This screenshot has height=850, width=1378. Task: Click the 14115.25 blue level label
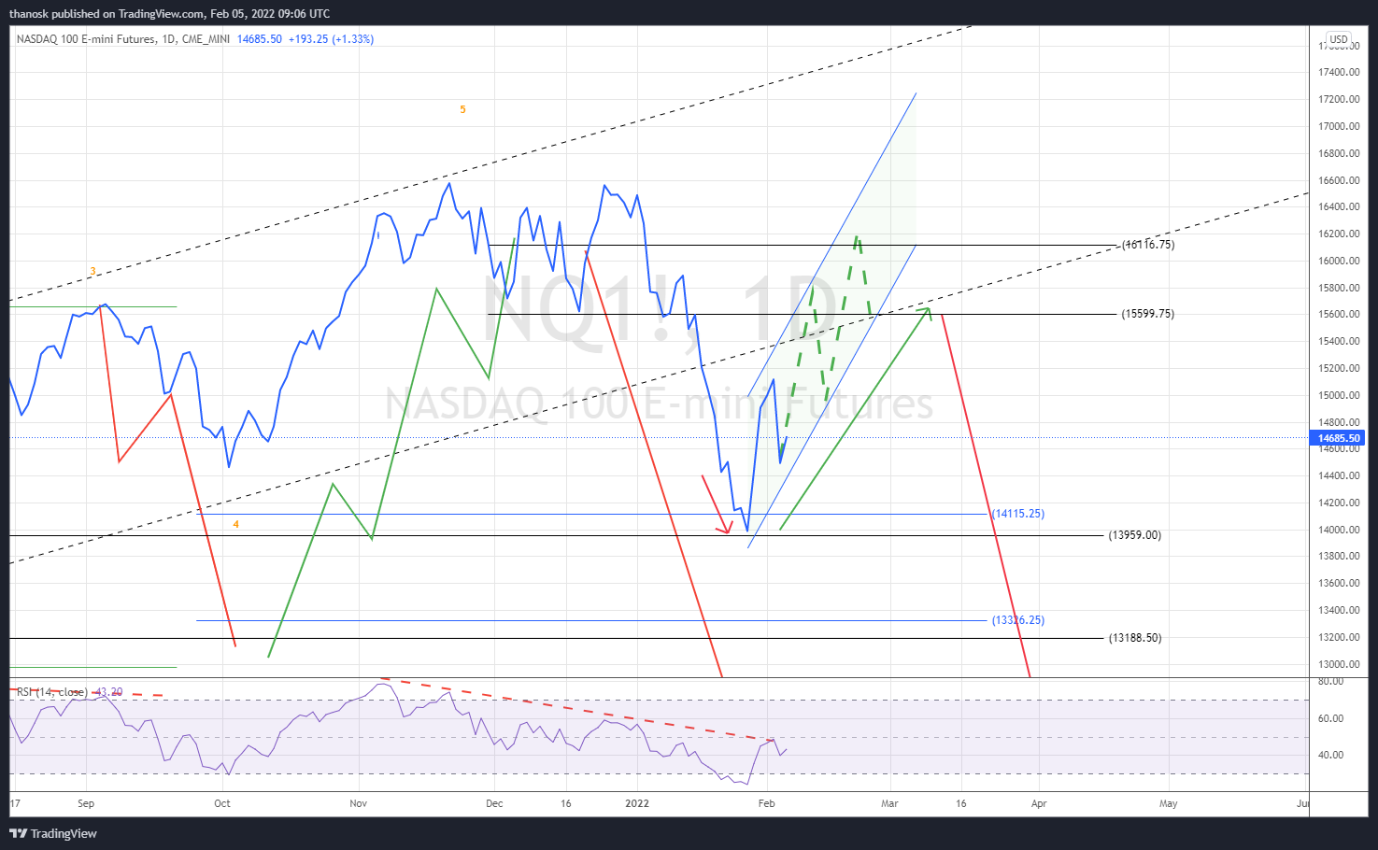coord(1018,514)
